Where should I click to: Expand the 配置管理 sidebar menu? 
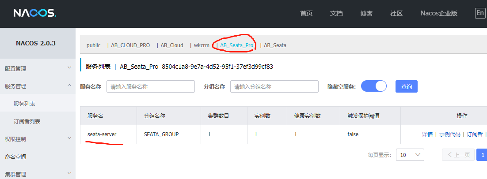pyautogui.click(x=38, y=68)
